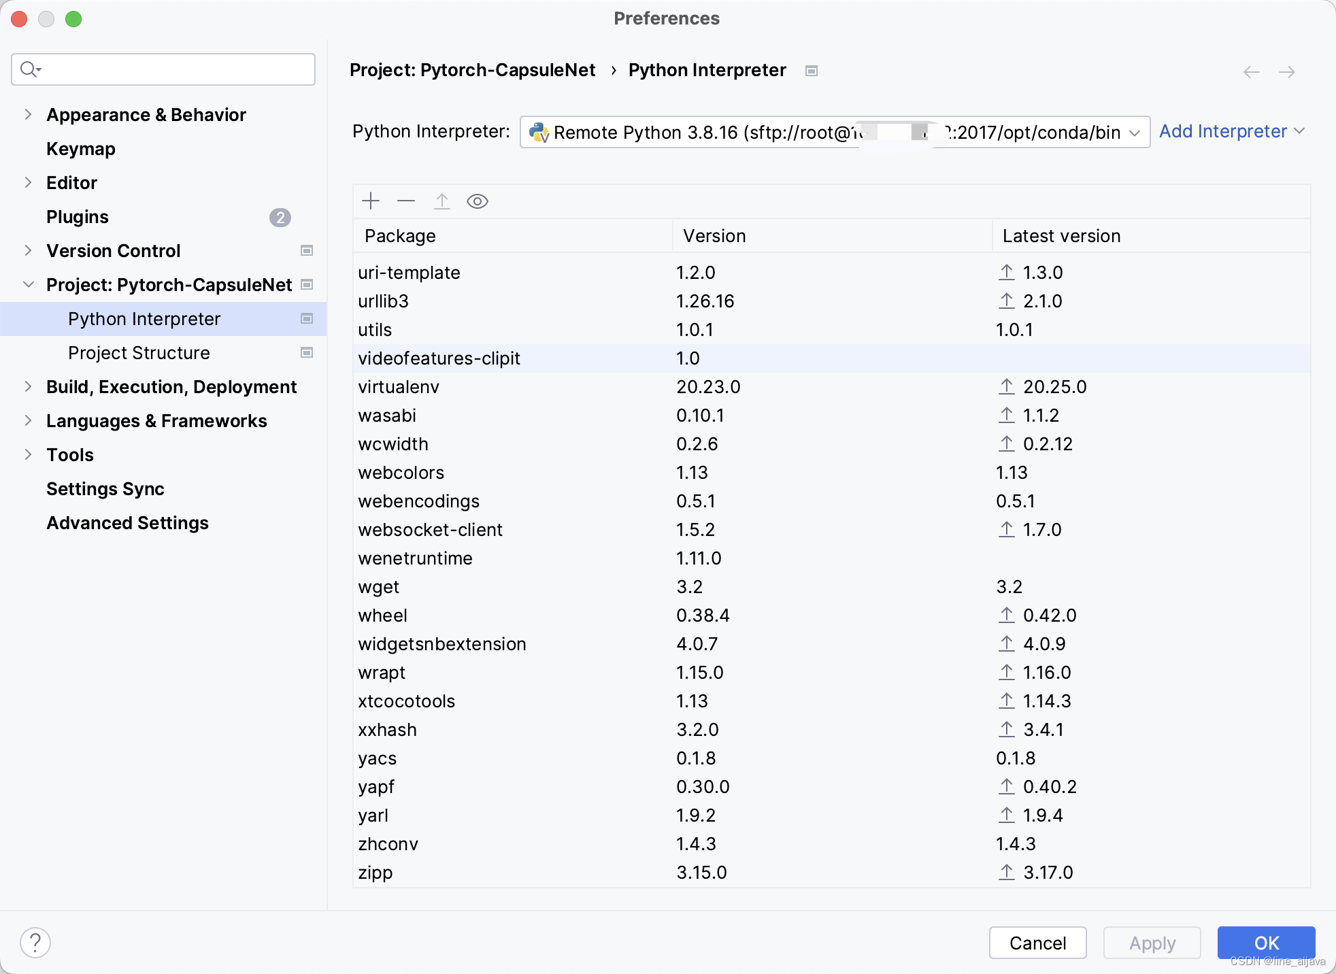Viewport: 1336px width, 974px height.
Task: Click upgrade arrow for wrapt 1.16.0
Action: tap(1007, 672)
